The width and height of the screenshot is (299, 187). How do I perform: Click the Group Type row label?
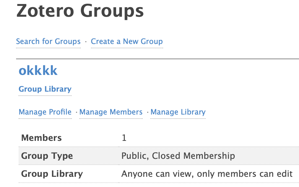coord(47,156)
